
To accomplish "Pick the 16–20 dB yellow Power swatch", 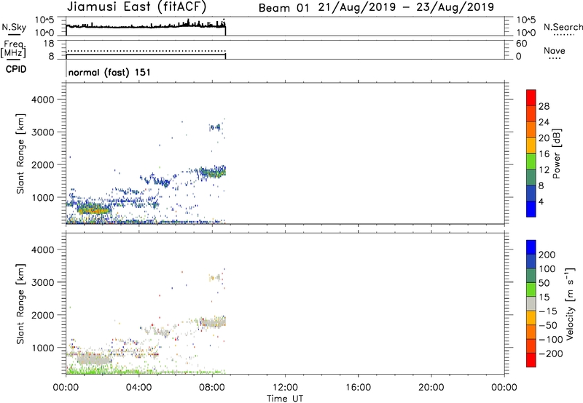I will pyautogui.click(x=531, y=145).
